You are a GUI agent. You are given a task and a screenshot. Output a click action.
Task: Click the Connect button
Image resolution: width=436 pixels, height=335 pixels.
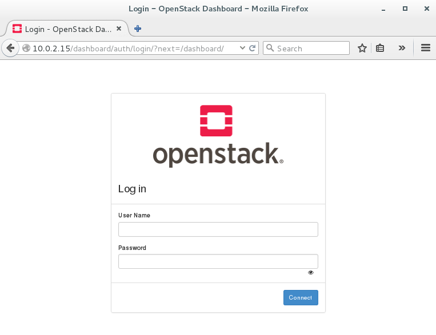click(301, 298)
